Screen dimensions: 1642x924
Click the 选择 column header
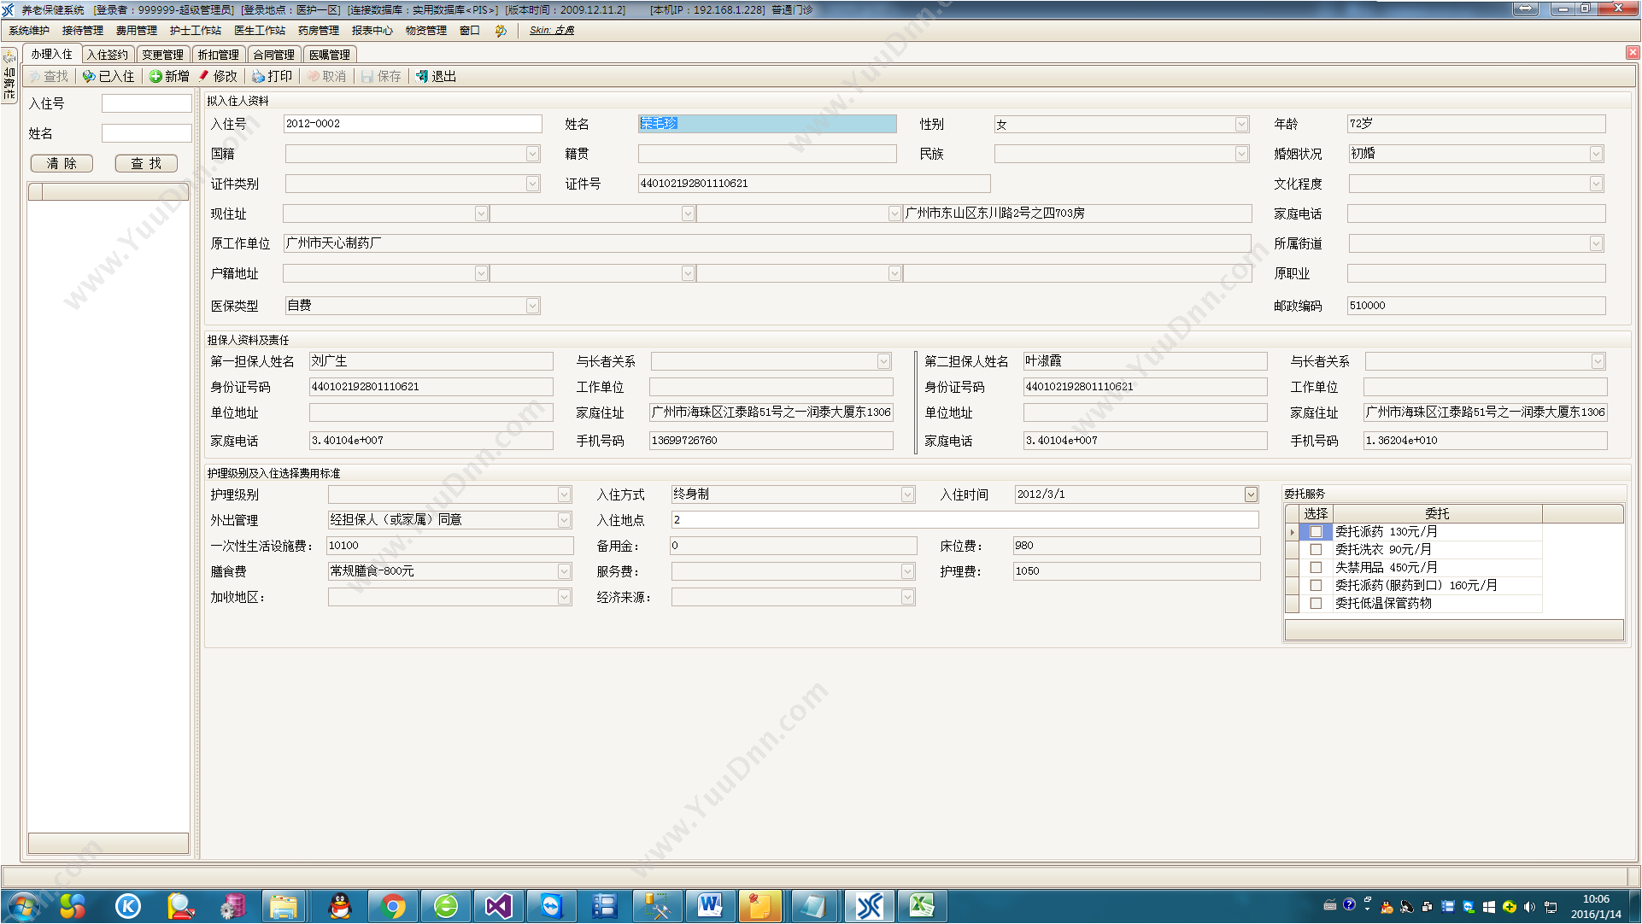(x=1316, y=514)
